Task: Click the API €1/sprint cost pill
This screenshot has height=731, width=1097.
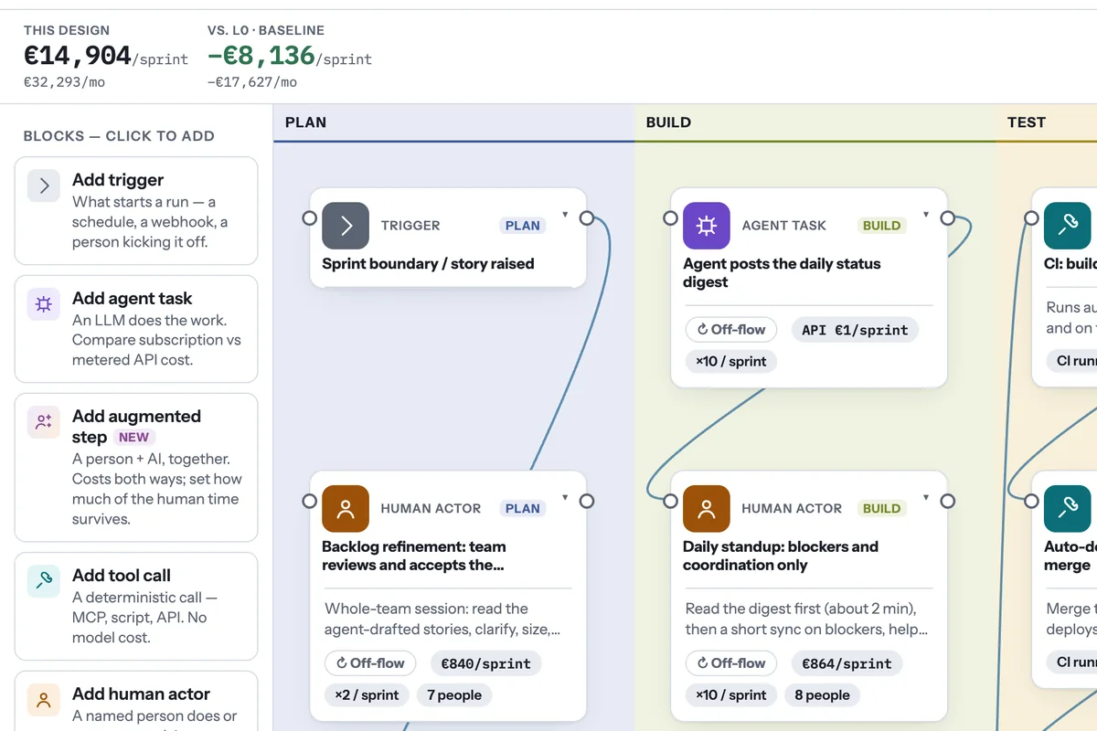Action: point(855,330)
